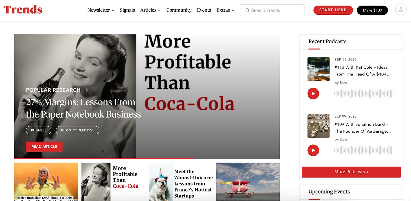The image size is (411, 201).
Task: Play podcast #109 With Jonathon Barkl
Action: coord(313,150)
